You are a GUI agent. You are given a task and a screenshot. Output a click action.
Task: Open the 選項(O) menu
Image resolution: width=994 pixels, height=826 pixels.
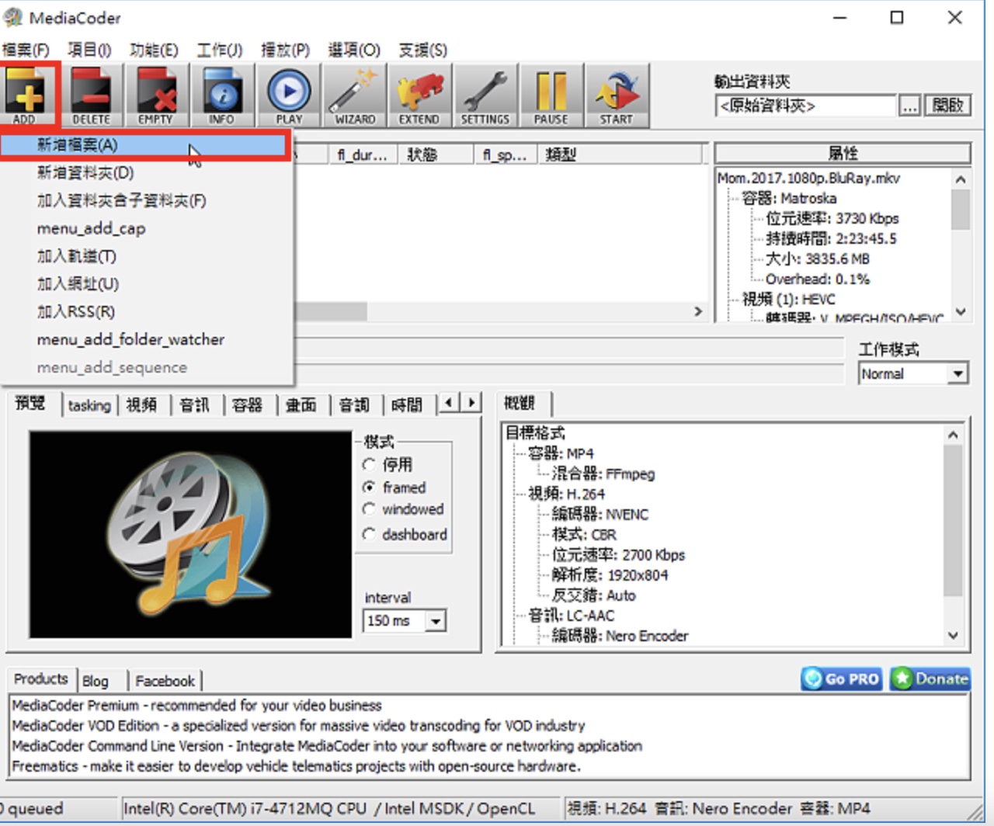pos(353,50)
